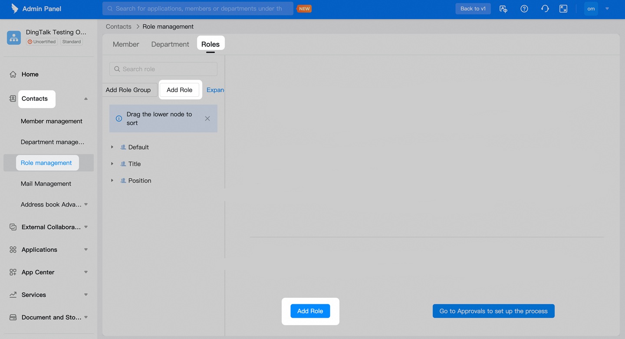Viewport: 625px width, 339px height.
Task: Click the Back to v1 button
Action: click(x=473, y=9)
